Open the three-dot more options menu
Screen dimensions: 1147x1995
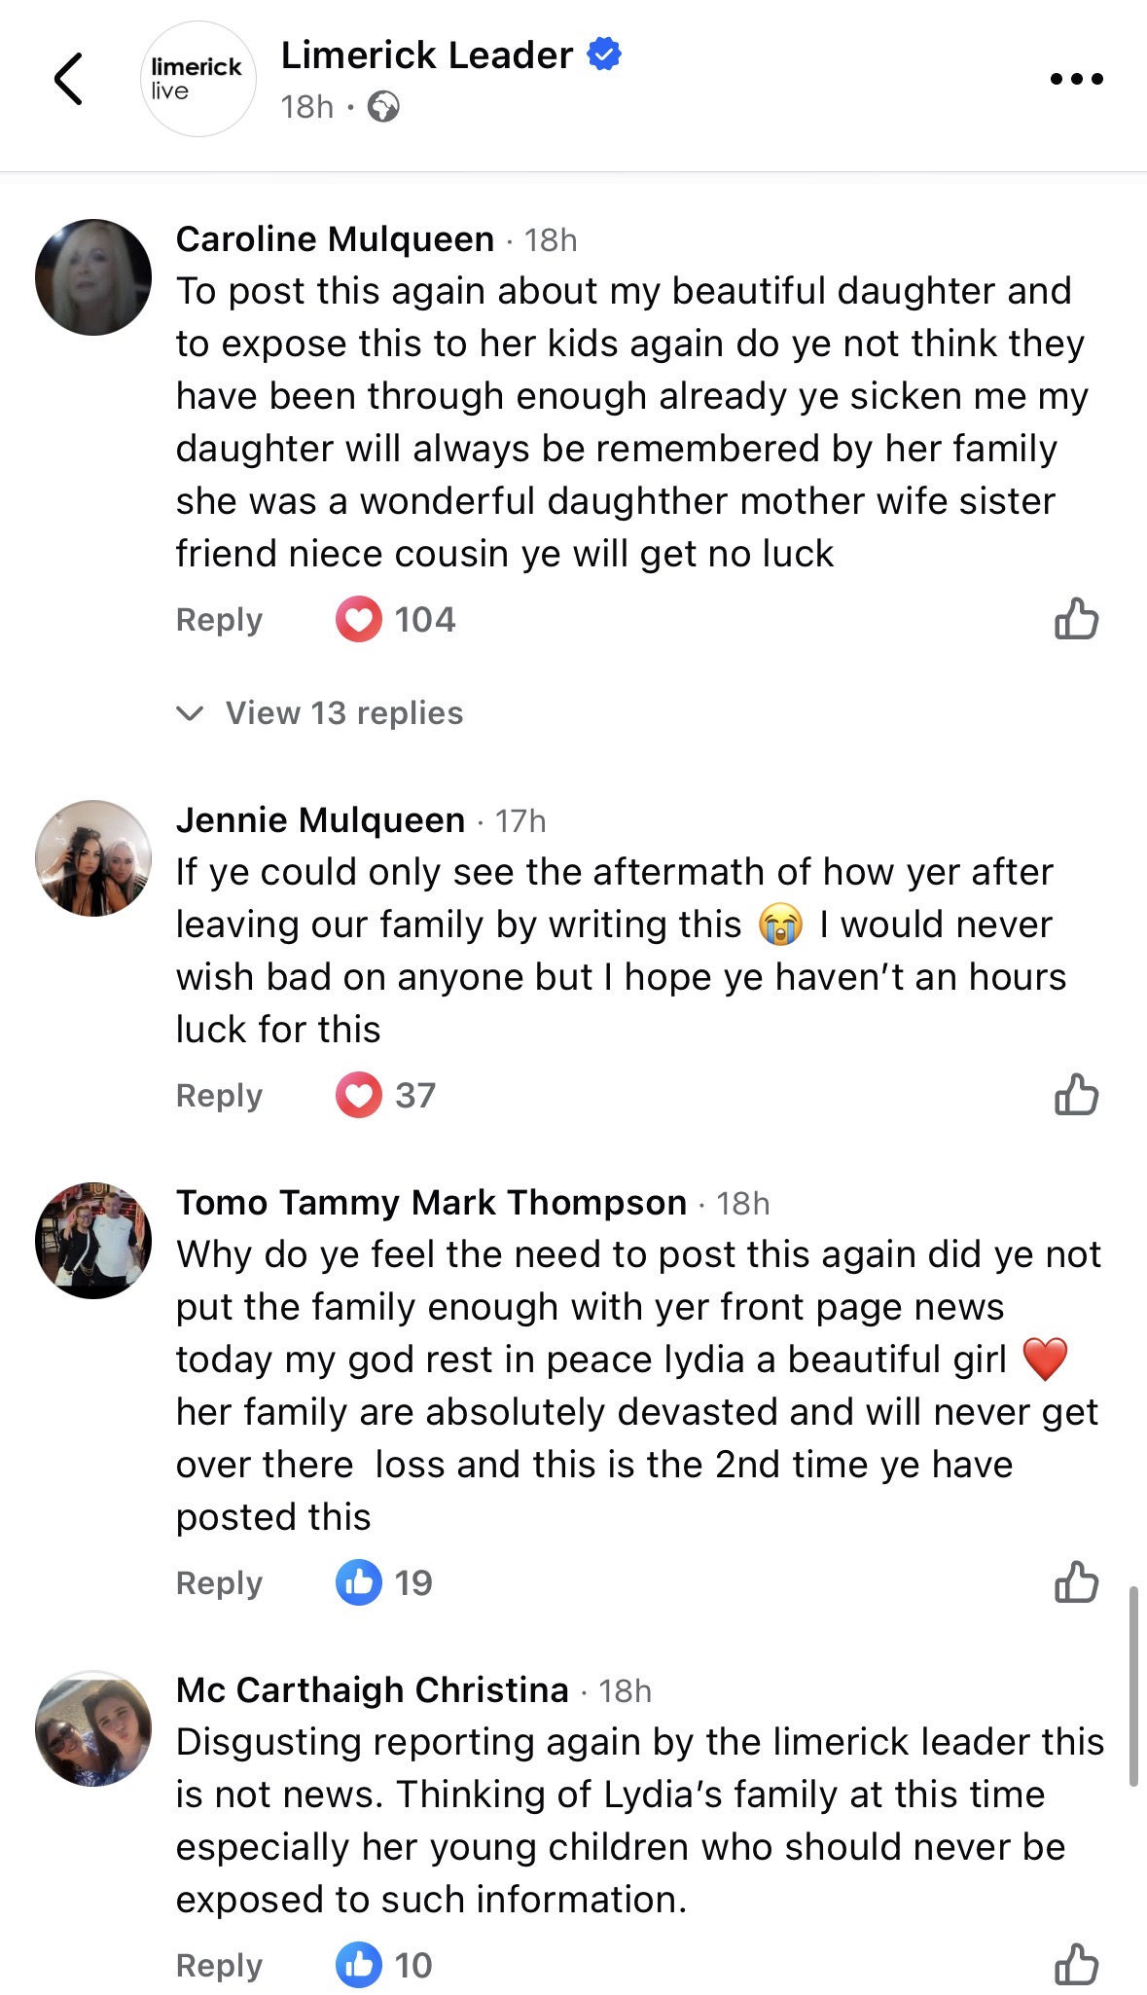1076,79
